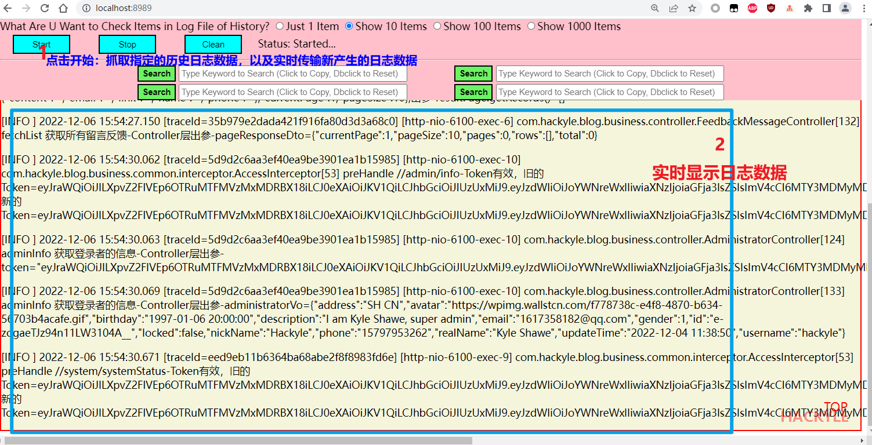Screen dimensions: 872x445
Task: Select the 'Show 1000 Items' option
Action: point(531,26)
